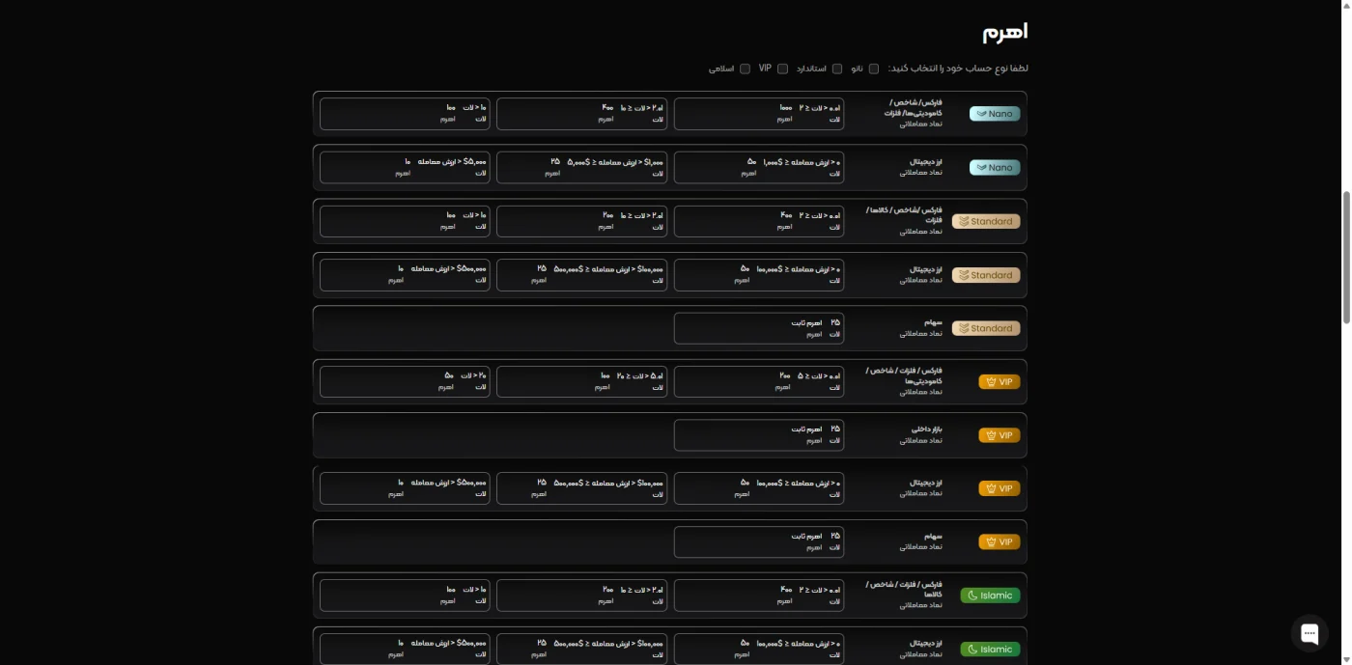Click the Nano badge beside ارز دیجیتال
Viewport: 1352px width, 665px height.
tap(995, 167)
